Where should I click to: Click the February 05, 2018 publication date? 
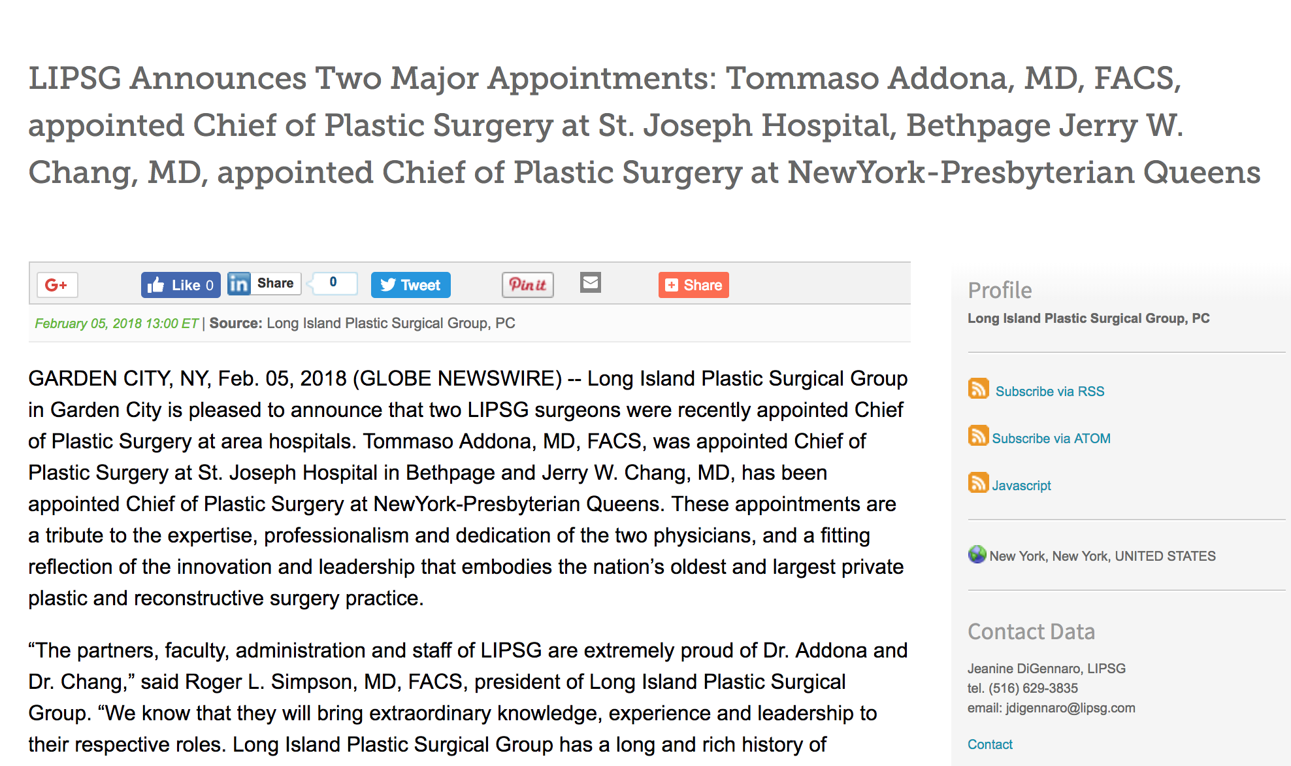click(x=116, y=324)
